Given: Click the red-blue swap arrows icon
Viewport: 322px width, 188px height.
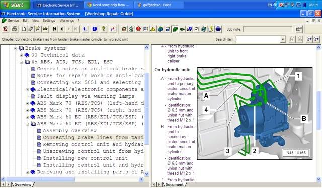Looking at the screenshot, I should [x=113, y=29].
